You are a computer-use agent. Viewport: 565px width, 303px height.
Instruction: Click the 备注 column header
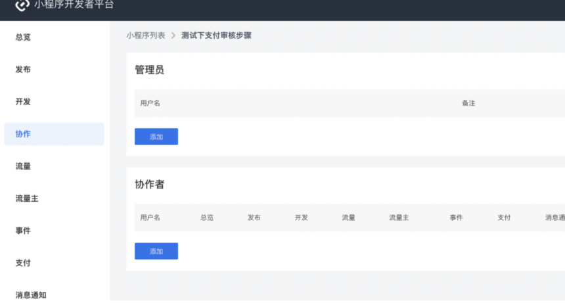468,103
